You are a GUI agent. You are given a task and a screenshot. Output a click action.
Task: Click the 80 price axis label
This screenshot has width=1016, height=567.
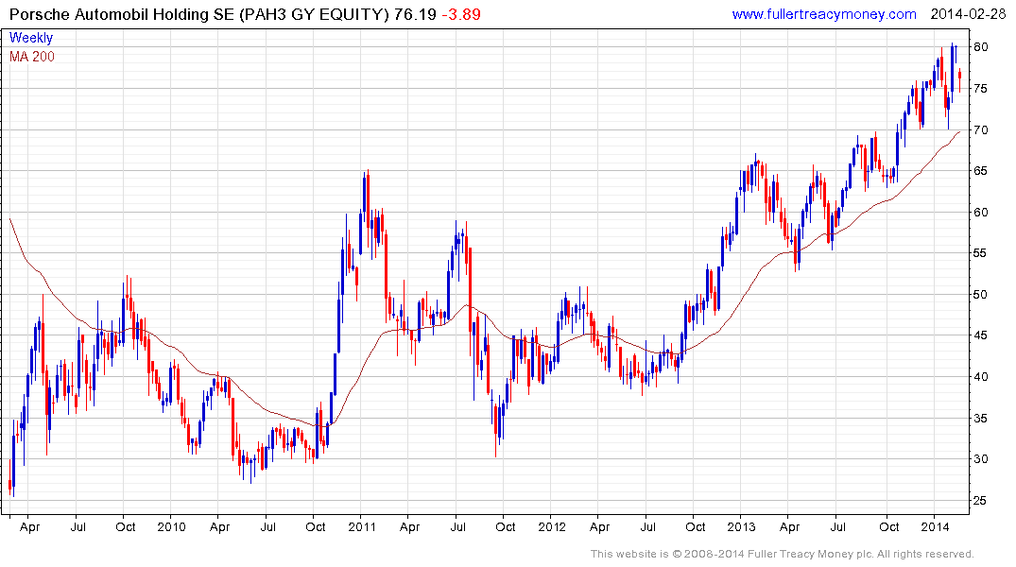(x=980, y=46)
